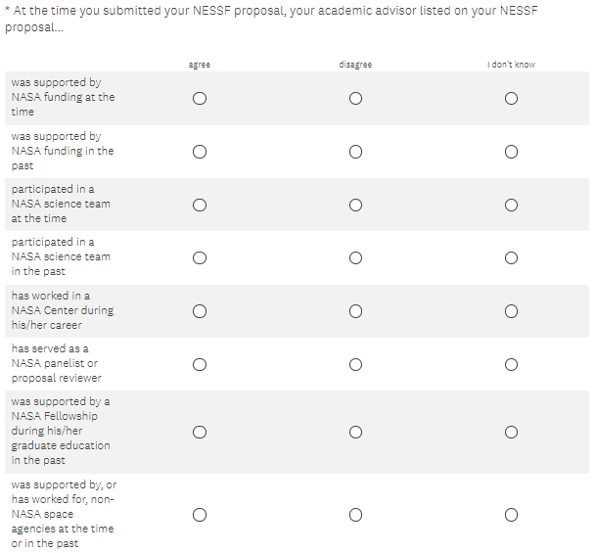Image resolution: width=596 pixels, height=553 pixels.
Task: Choose agree for NASA funding in the past
Action: click(x=200, y=152)
